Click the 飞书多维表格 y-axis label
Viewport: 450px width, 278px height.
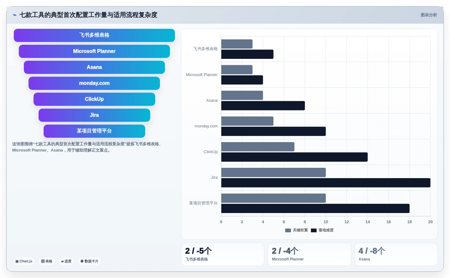click(205, 49)
